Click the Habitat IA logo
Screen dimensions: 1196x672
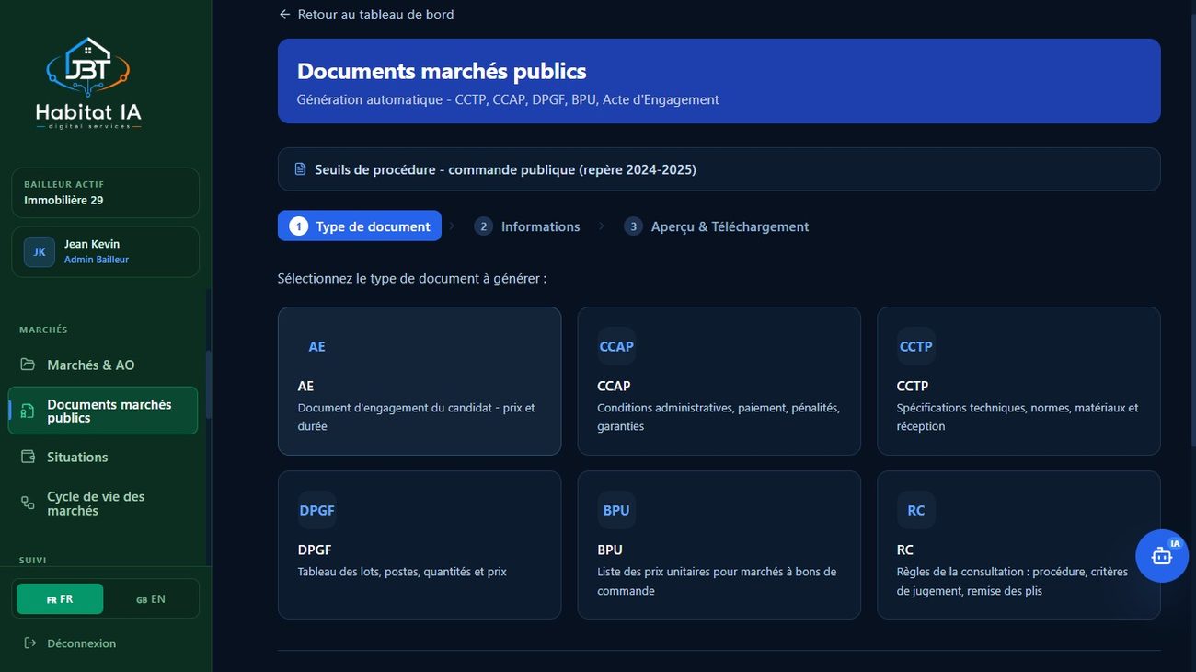88,83
